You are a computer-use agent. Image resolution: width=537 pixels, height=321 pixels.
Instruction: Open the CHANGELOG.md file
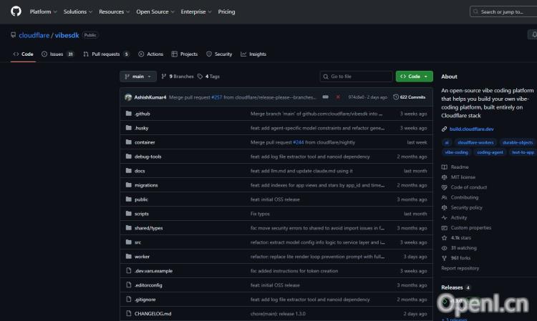pos(153,314)
